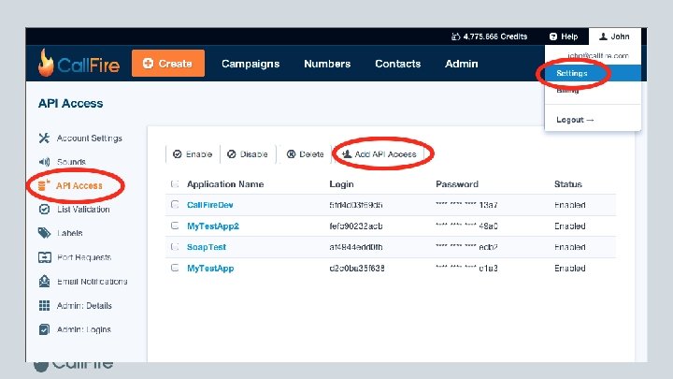Click the Help question mark icon

(x=553, y=36)
